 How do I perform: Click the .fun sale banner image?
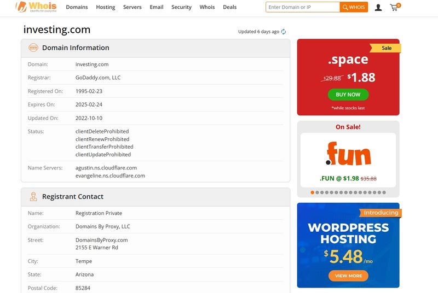pos(348,153)
